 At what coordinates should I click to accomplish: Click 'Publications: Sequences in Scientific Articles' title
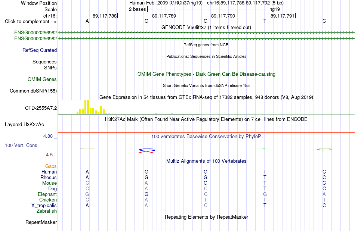(x=206, y=56)
